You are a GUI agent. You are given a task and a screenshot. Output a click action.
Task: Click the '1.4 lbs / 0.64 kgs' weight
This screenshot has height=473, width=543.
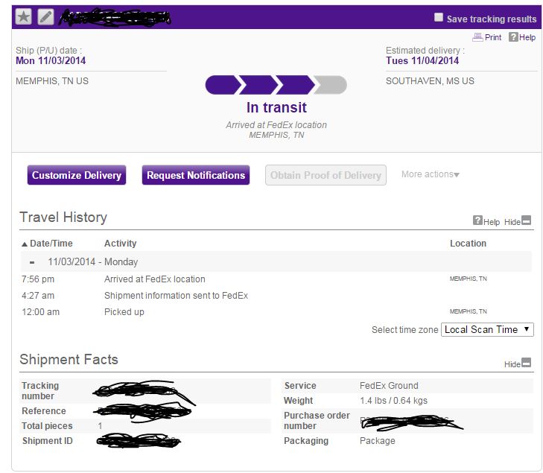click(393, 401)
